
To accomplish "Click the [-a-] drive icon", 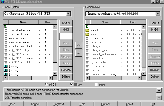I will pos(6,66).
